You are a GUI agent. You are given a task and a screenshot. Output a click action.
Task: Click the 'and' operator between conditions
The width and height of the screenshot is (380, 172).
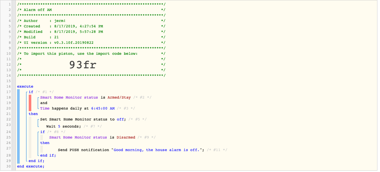point(44,103)
